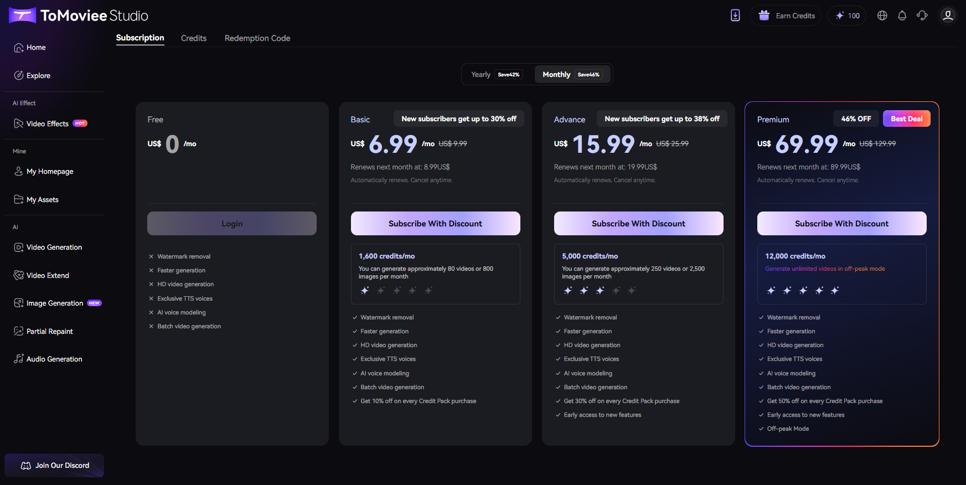Switch to the Credits tab
The image size is (966, 485).
tap(194, 38)
